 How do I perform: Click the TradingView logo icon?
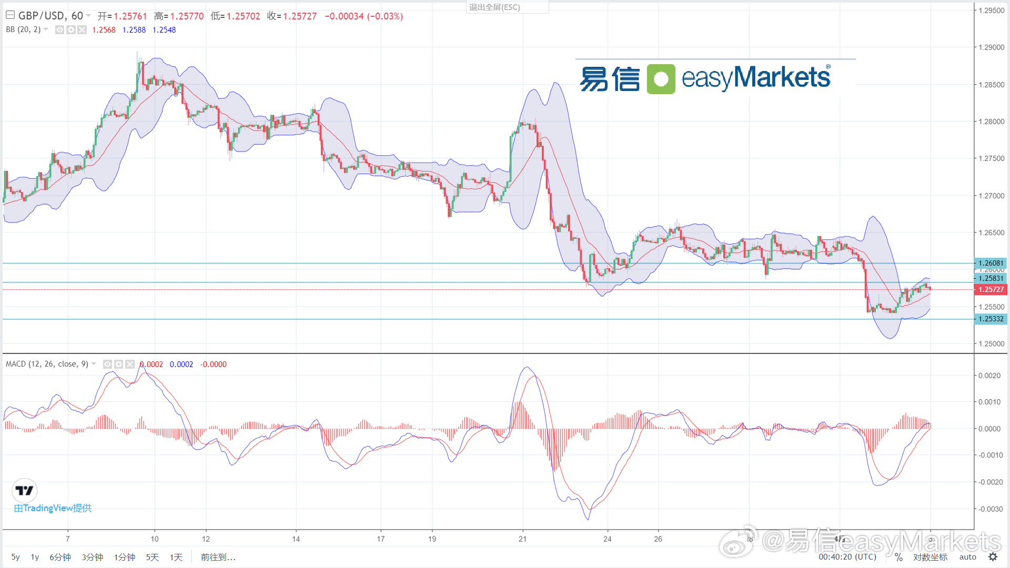coord(24,490)
